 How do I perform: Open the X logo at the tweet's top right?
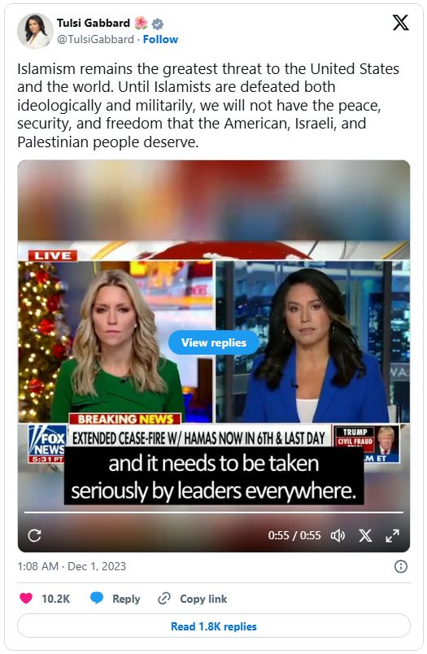(x=400, y=23)
